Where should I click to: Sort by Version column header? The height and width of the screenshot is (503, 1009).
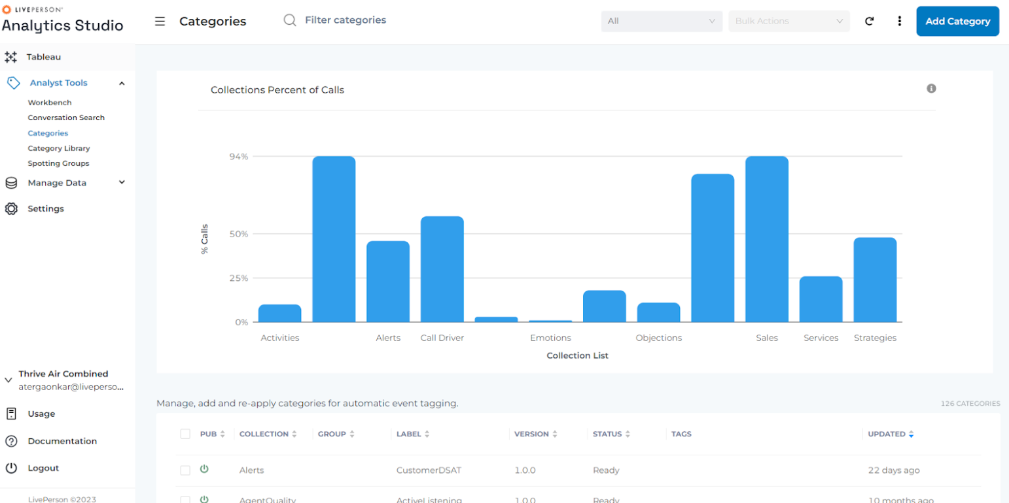pyautogui.click(x=535, y=434)
